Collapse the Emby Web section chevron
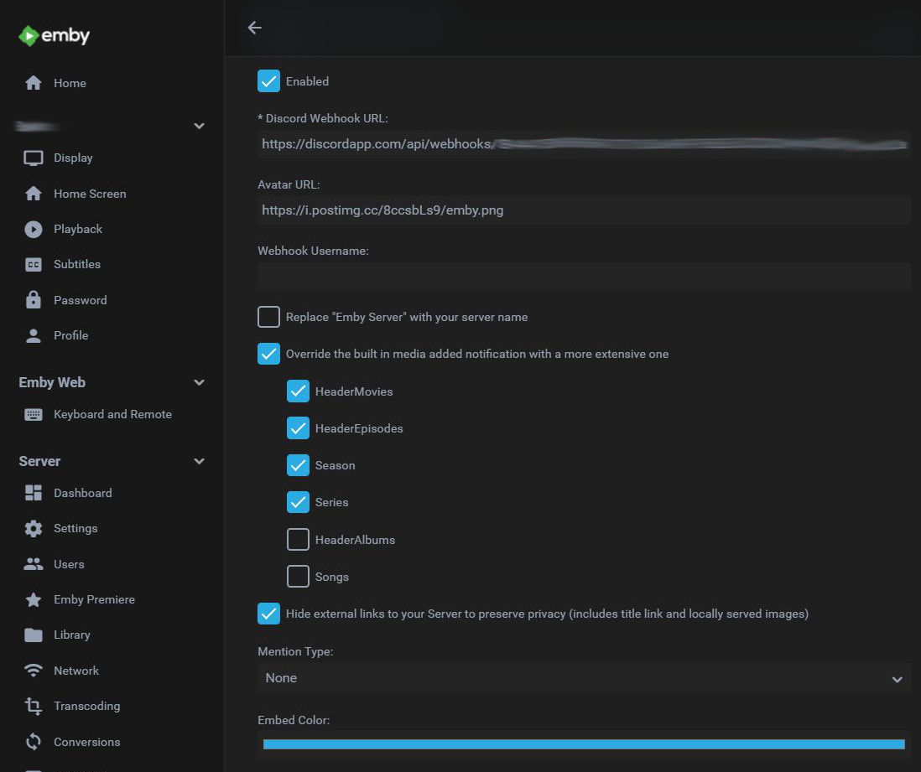 pos(199,383)
